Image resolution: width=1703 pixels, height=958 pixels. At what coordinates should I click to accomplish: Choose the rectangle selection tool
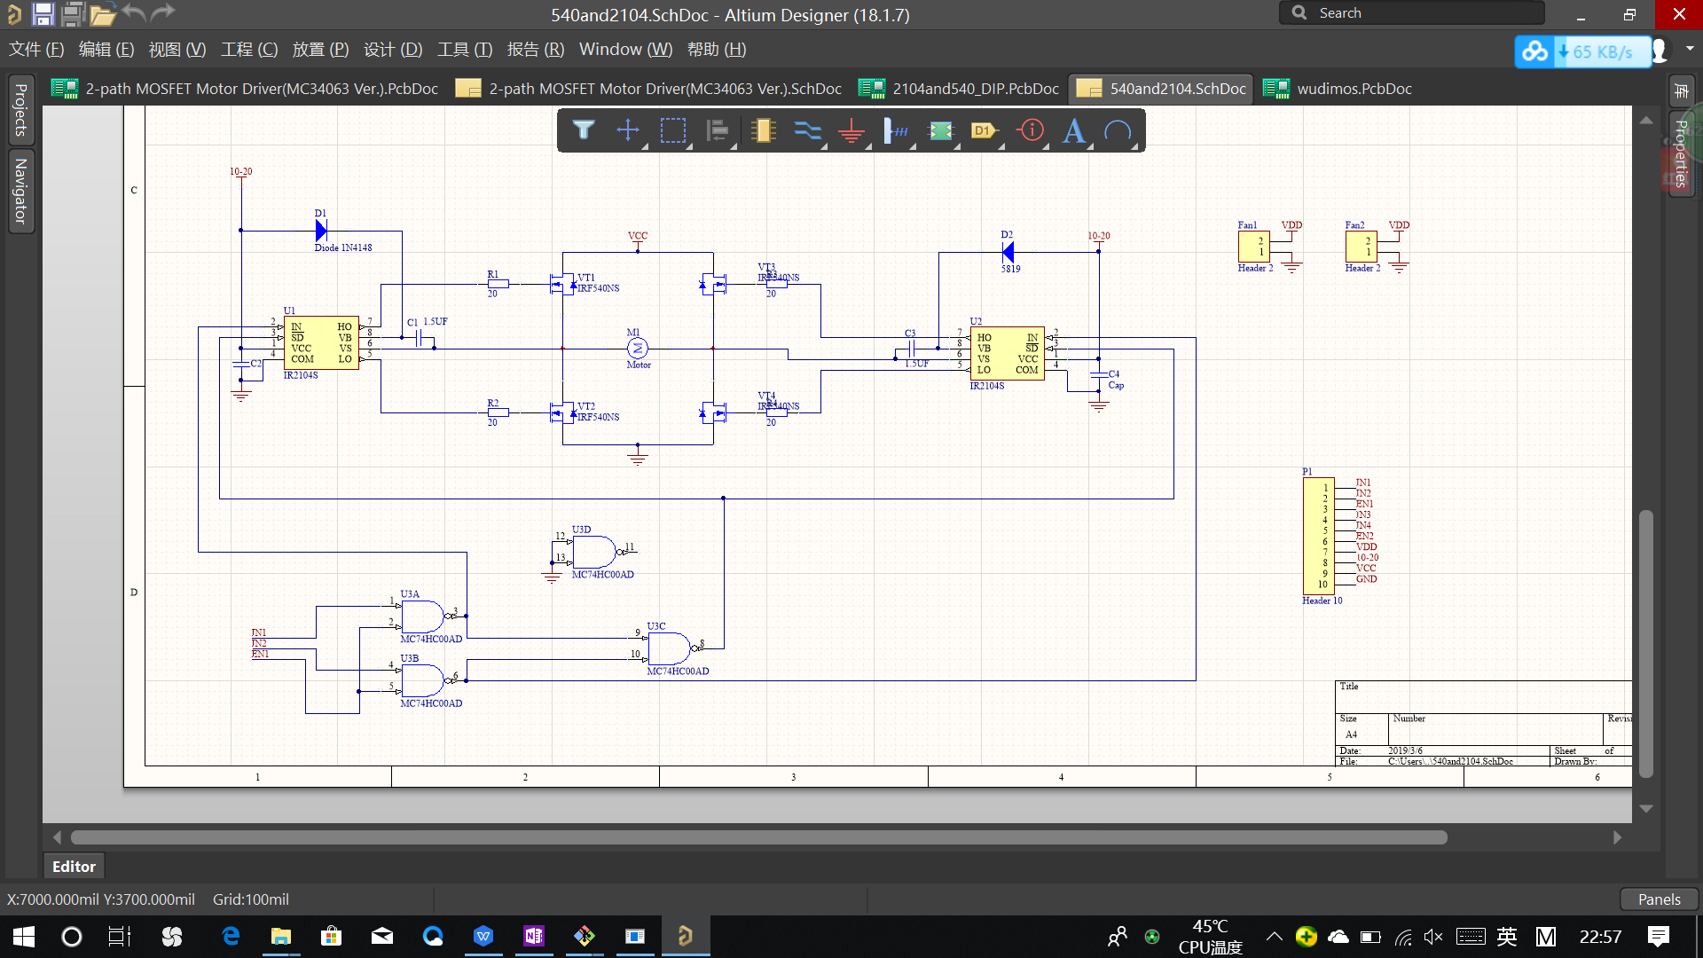[673, 130]
